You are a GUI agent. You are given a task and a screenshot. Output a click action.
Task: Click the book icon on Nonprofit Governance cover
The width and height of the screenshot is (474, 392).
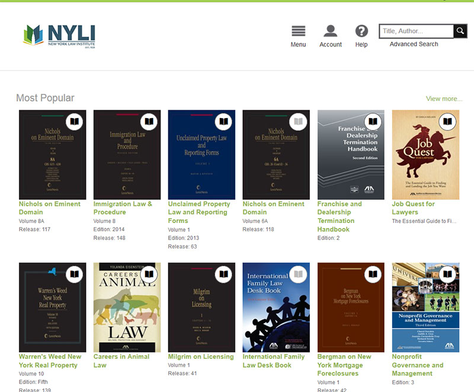tap(447, 275)
